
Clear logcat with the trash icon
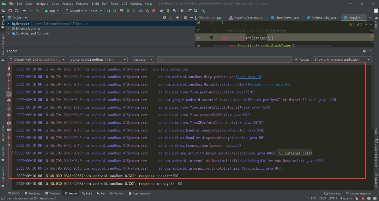click(x=9, y=69)
